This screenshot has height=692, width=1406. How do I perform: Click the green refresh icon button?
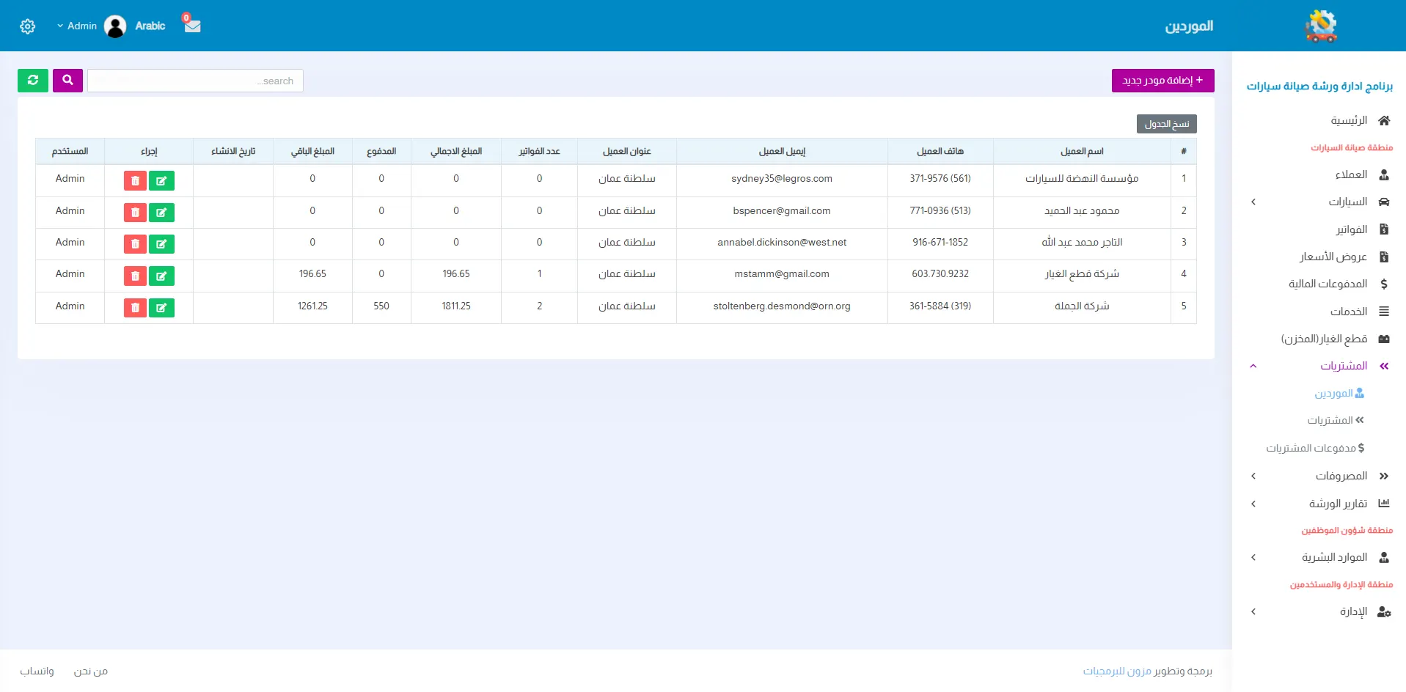pos(33,81)
